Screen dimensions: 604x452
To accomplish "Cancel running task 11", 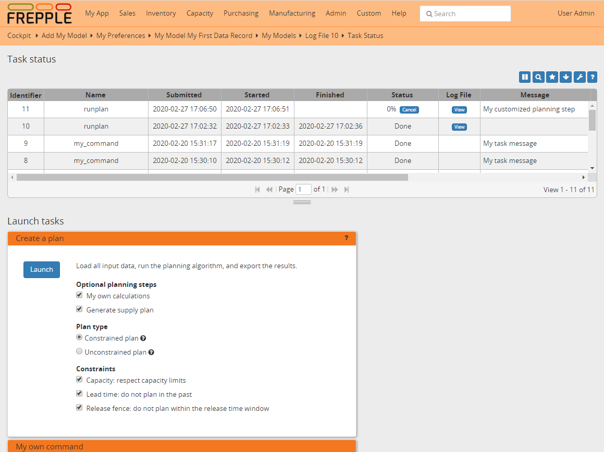I will pyautogui.click(x=409, y=109).
